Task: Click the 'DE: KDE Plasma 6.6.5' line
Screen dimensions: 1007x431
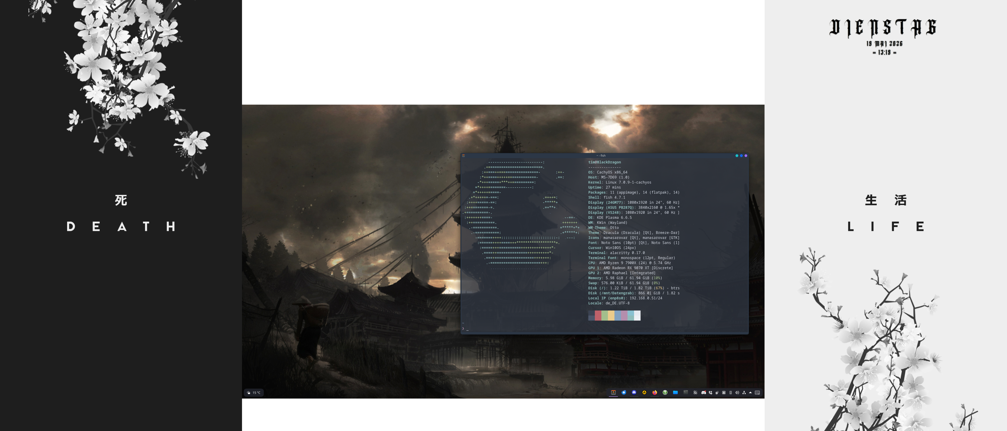Action: click(x=610, y=218)
